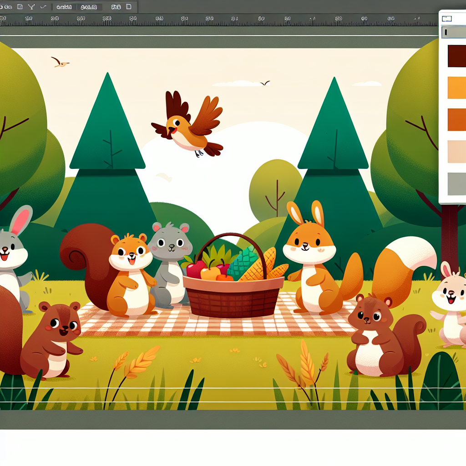Click the double-circle icon near the toolbar left
The width and height of the screenshot is (466, 466).
[7, 6]
